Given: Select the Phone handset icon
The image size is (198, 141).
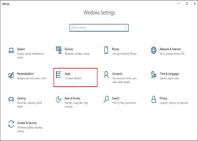Looking at the screenshot, I should pos(106,50).
